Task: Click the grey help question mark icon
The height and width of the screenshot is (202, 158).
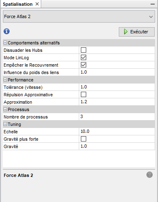Action: pos(149,175)
